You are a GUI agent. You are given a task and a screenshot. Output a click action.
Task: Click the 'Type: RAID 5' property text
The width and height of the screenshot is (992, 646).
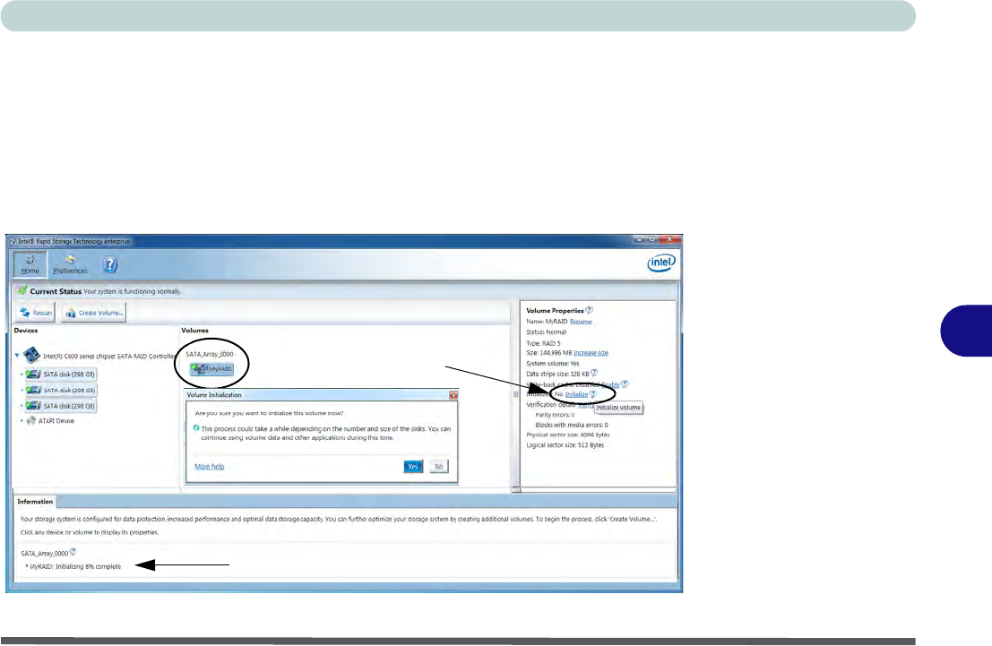[543, 343]
